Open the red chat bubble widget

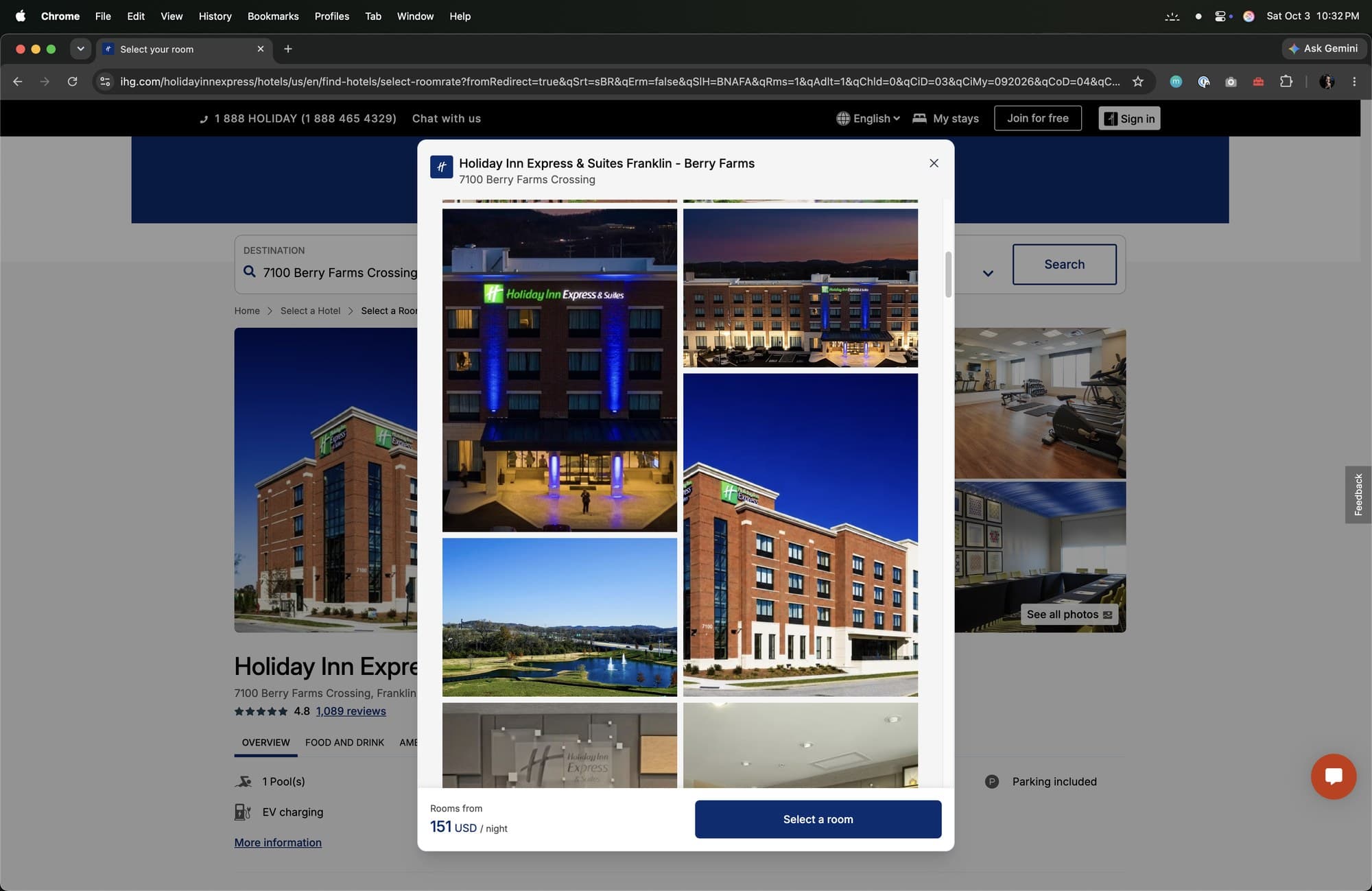(x=1333, y=776)
